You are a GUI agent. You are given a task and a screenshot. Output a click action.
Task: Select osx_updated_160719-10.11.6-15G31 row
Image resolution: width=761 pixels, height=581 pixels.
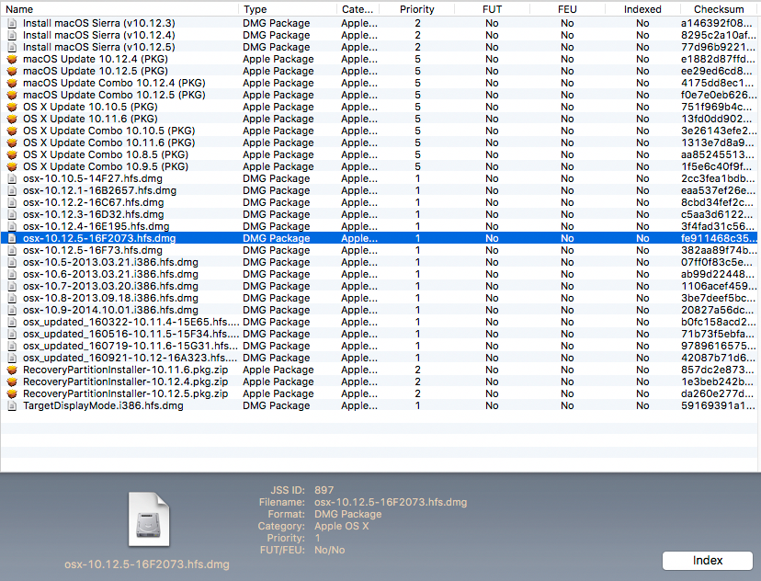(379, 346)
